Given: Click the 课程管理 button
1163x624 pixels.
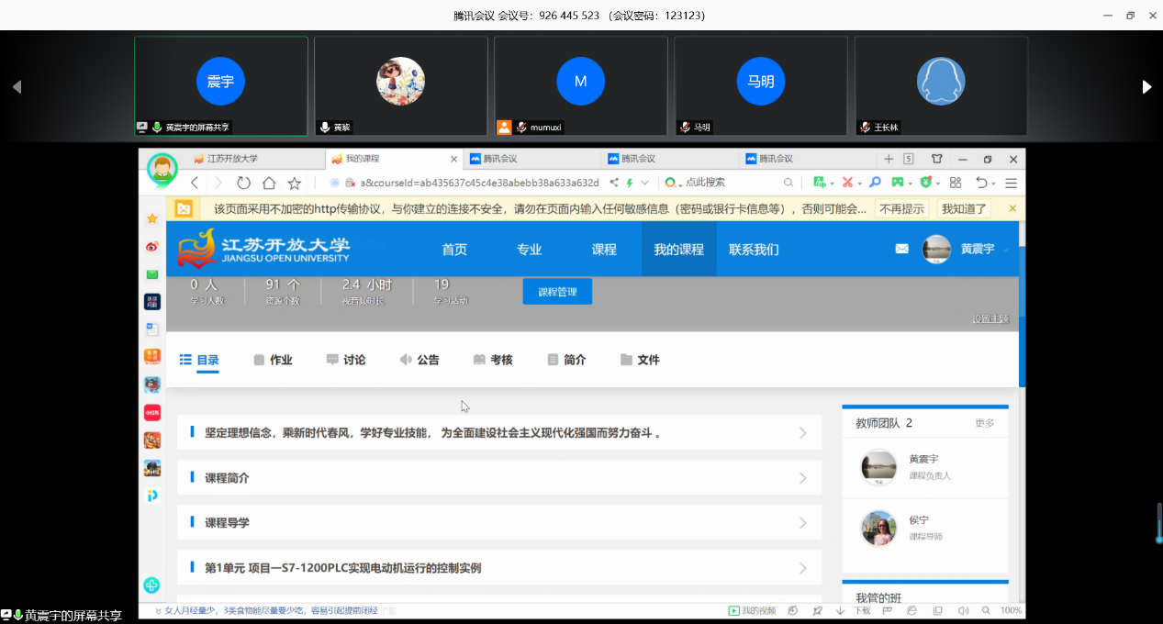Looking at the screenshot, I should (x=557, y=292).
